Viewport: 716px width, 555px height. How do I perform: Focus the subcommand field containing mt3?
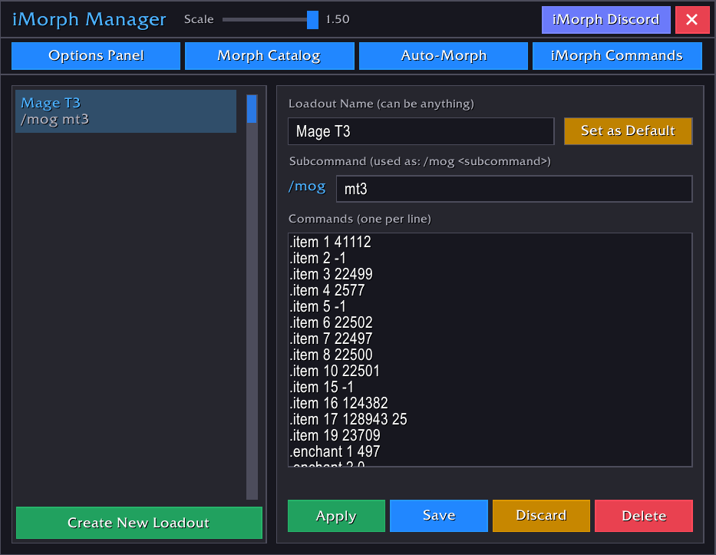514,189
